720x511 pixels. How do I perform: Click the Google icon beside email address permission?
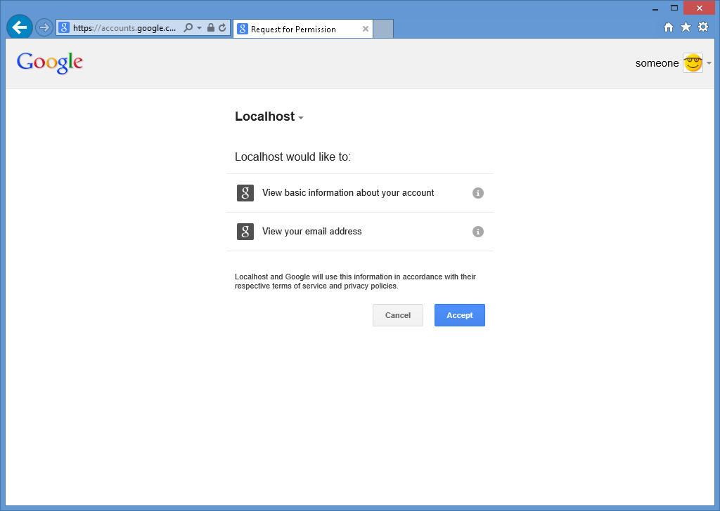click(245, 231)
